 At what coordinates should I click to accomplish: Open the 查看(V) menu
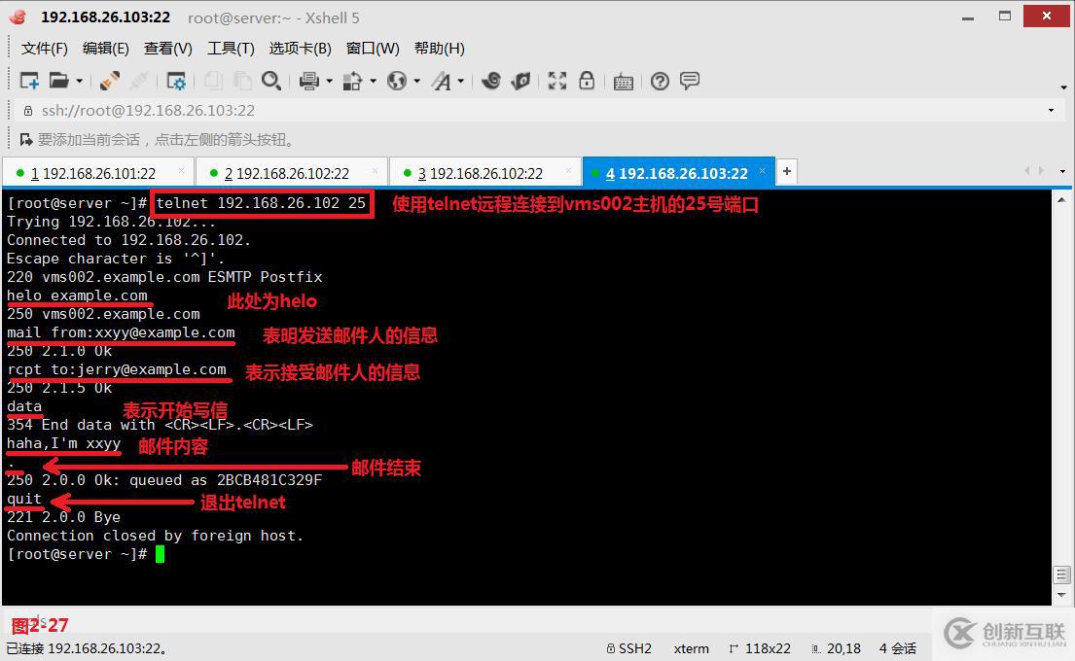[x=168, y=48]
